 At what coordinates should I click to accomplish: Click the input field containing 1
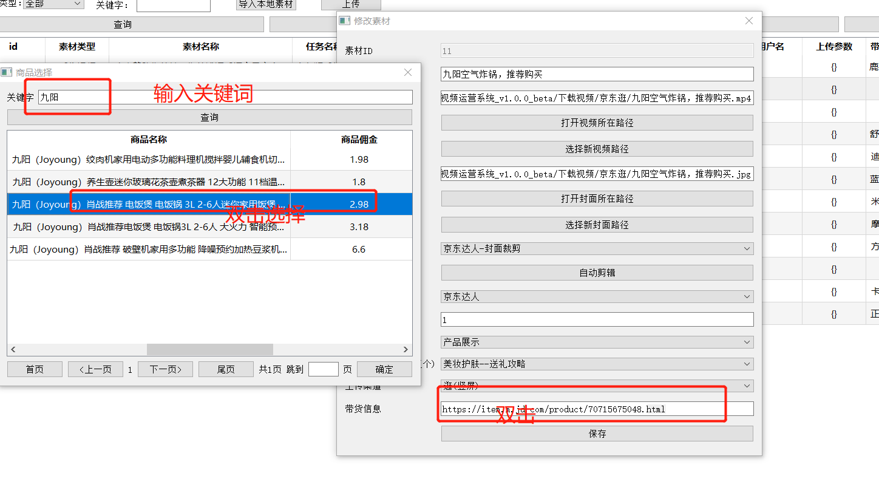(x=597, y=319)
